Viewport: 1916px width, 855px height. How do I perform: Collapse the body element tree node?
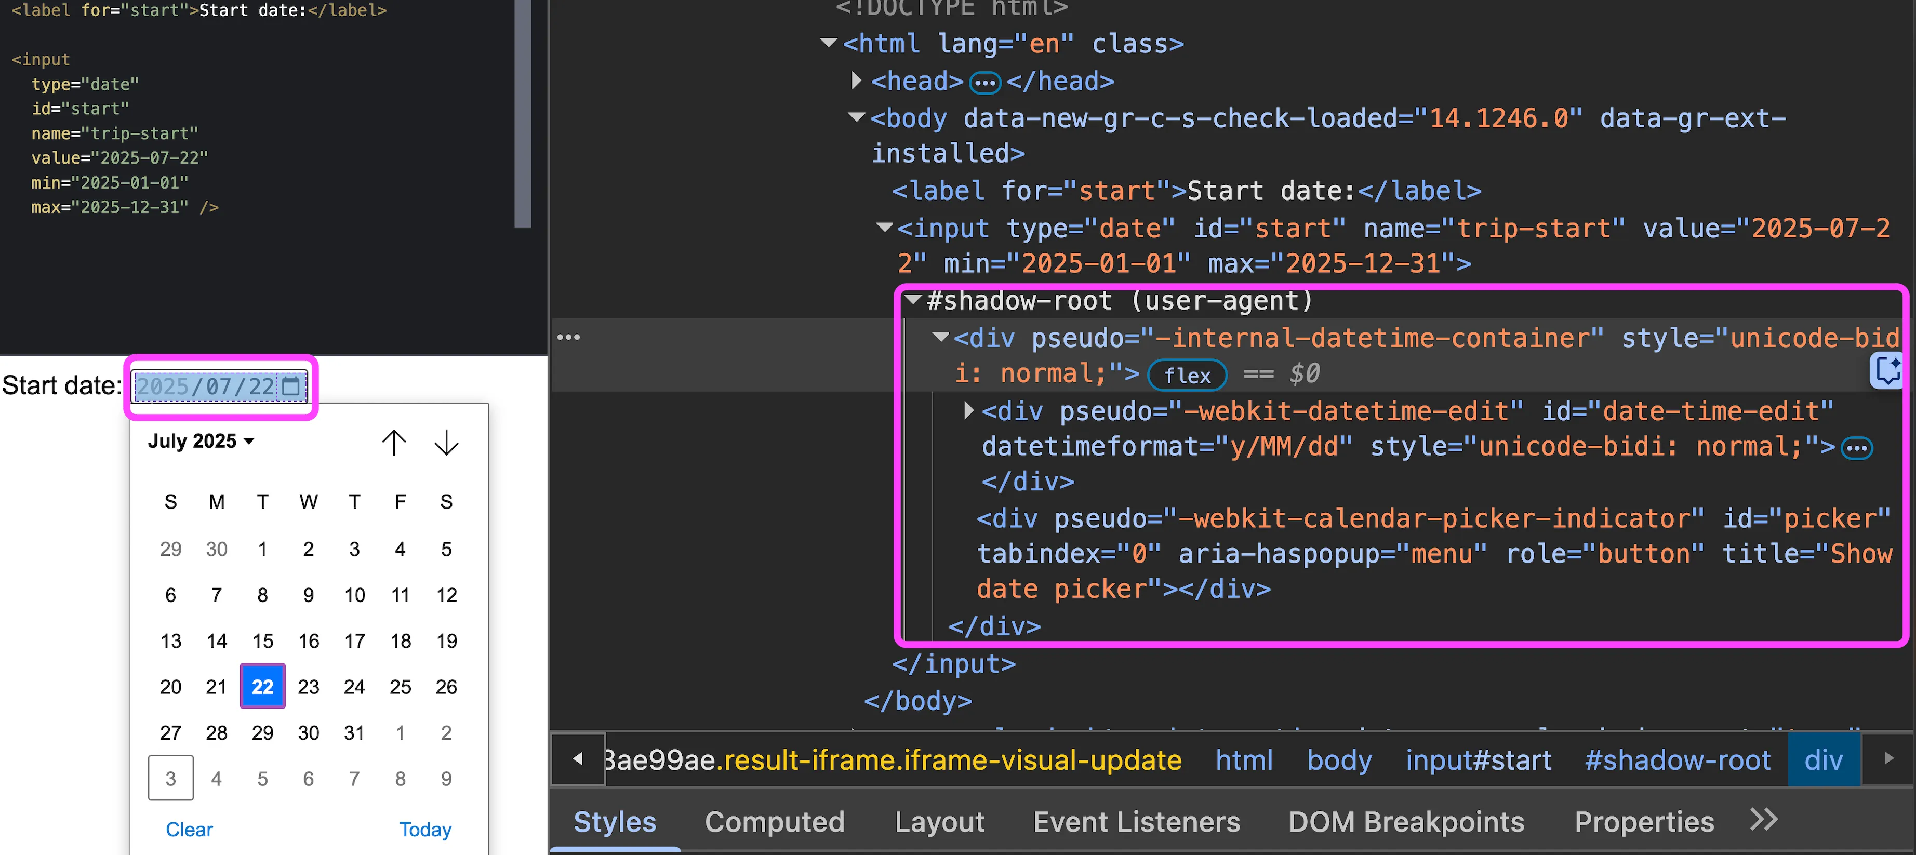pos(856,117)
